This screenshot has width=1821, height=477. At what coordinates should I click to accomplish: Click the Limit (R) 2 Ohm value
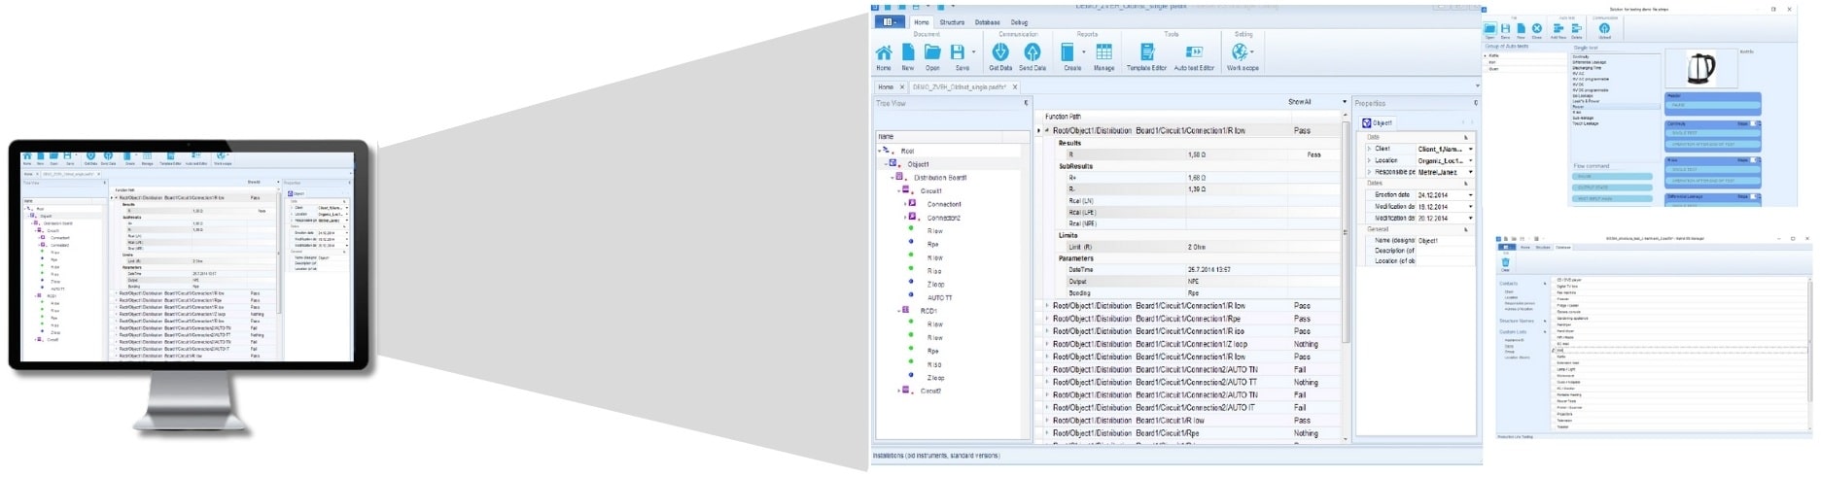pyautogui.click(x=1197, y=247)
